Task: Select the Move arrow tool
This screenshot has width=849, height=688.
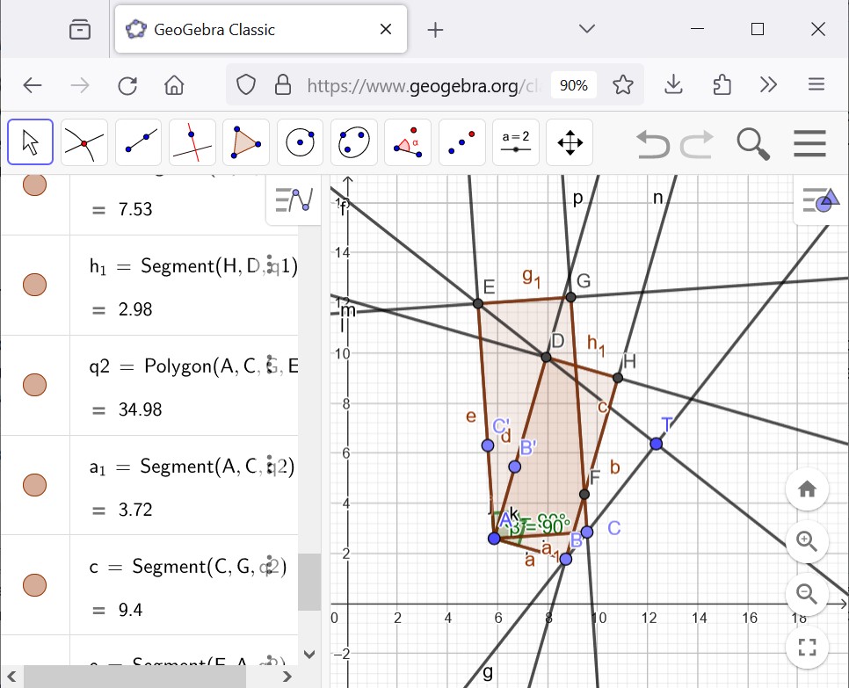Action: coord(30,141)
